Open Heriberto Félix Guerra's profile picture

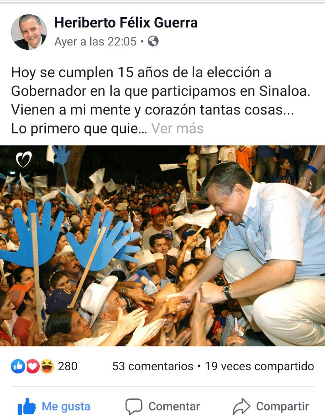29,32
